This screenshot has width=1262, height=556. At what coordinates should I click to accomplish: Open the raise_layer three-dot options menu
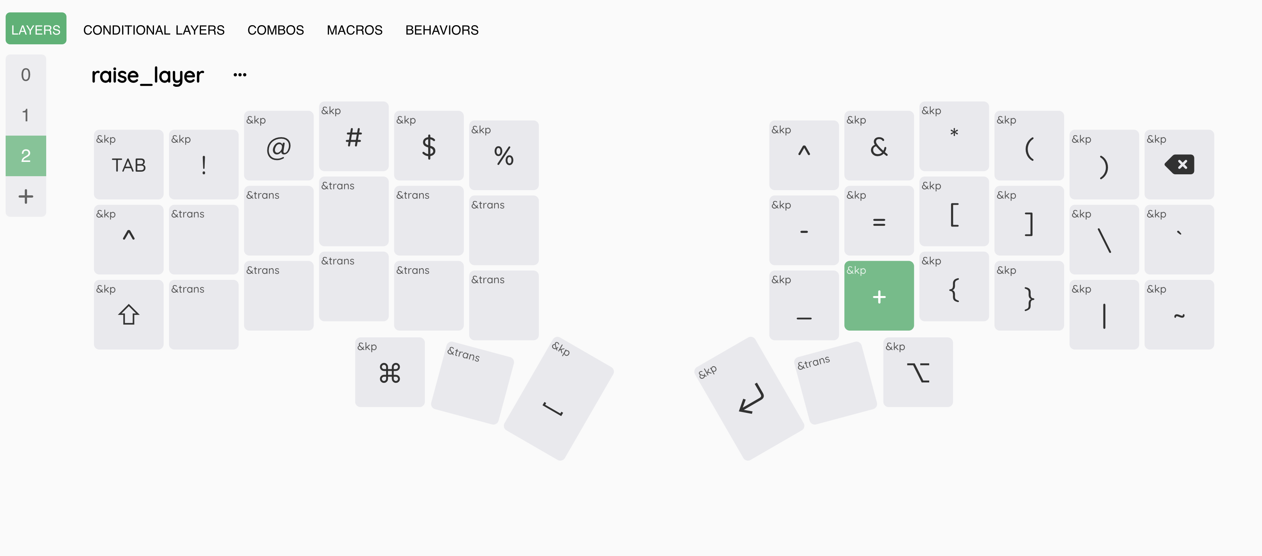click(x=240, y=75)
